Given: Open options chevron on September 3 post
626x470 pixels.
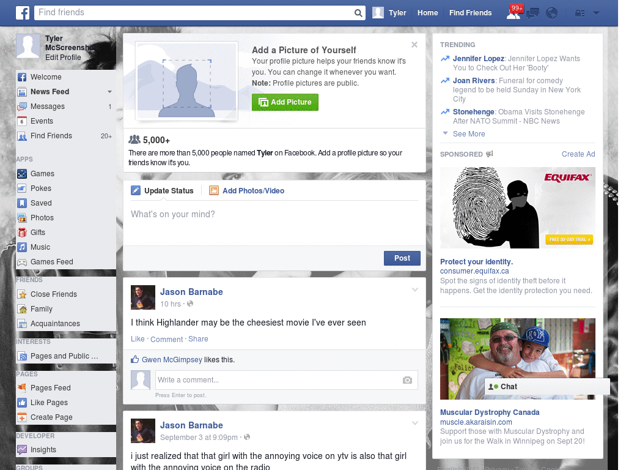Looking at the screenshot, I should (415, 423).
